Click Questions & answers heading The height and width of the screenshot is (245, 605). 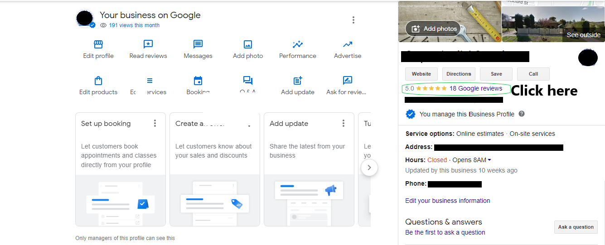coord(444,222)
